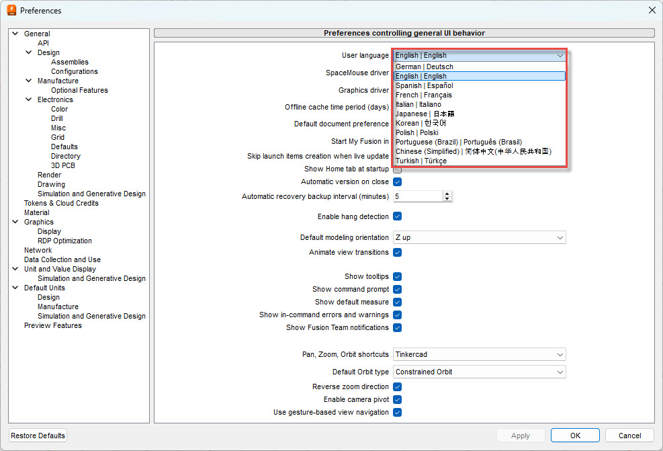Select Color under Electronics
Viewport: 663px width, 451px height.
point(60,109)
